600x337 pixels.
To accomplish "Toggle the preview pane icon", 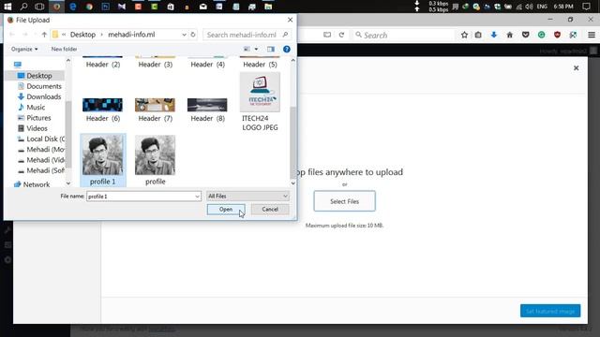I will [x=271, y=49].
